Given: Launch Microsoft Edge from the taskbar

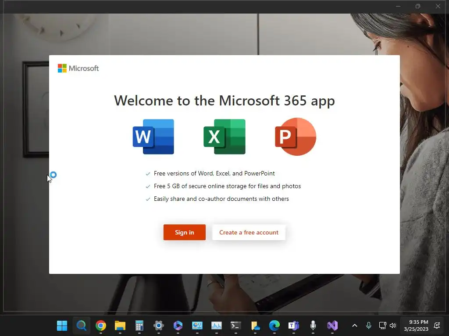Looking at the screenshot, I should (x=274, y=325).
